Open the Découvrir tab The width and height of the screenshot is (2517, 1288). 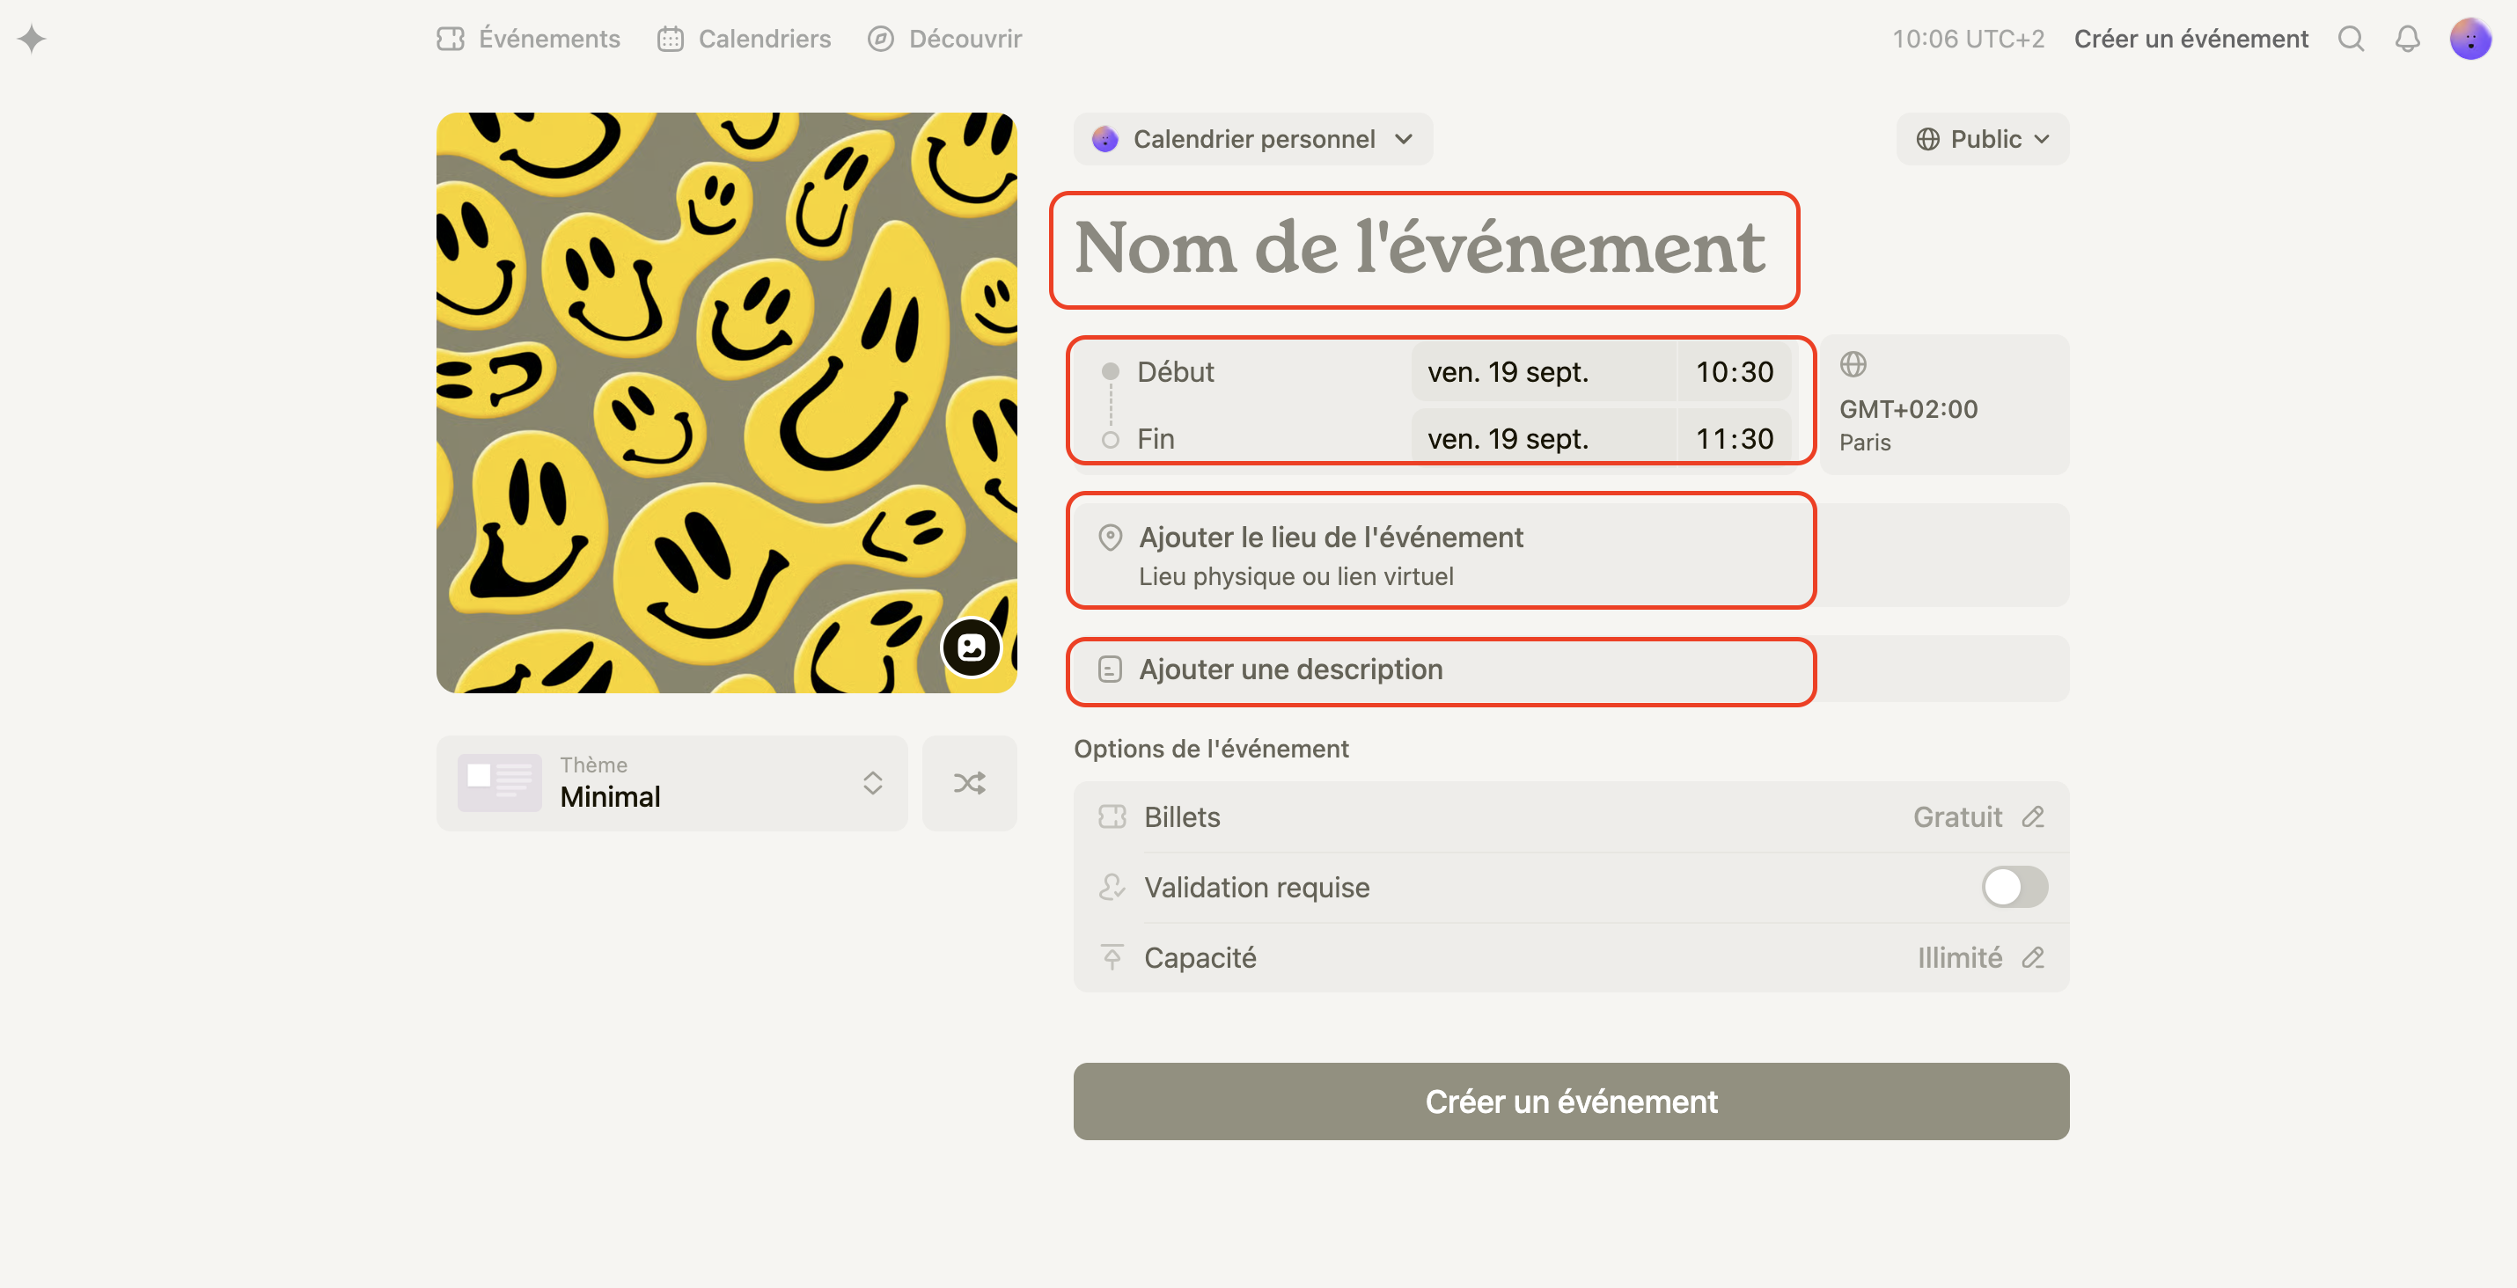pos(945,39)
